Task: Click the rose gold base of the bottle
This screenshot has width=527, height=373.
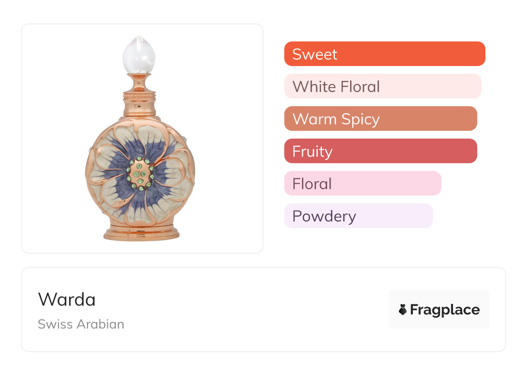Action: [x=141, y=232]
